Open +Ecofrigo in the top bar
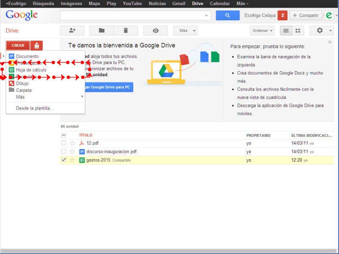The height and width of the screenshot is (254, 339). pos(16,4)
